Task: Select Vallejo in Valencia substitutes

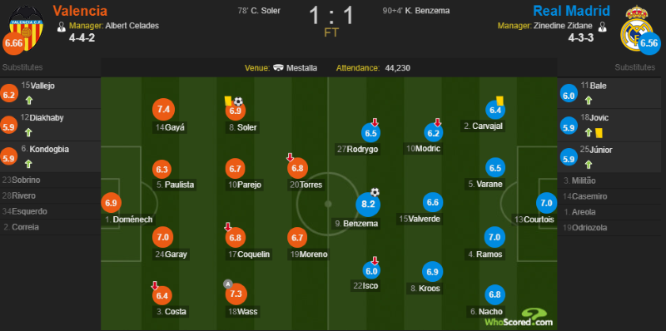Action: coord(50,93)
